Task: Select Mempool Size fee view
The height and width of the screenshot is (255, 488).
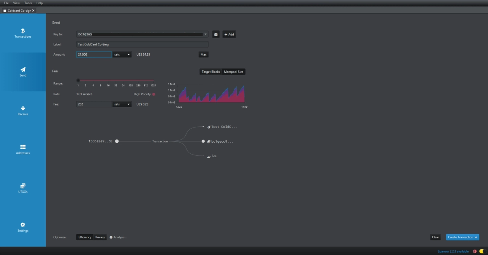Action: tap(234, 72)
